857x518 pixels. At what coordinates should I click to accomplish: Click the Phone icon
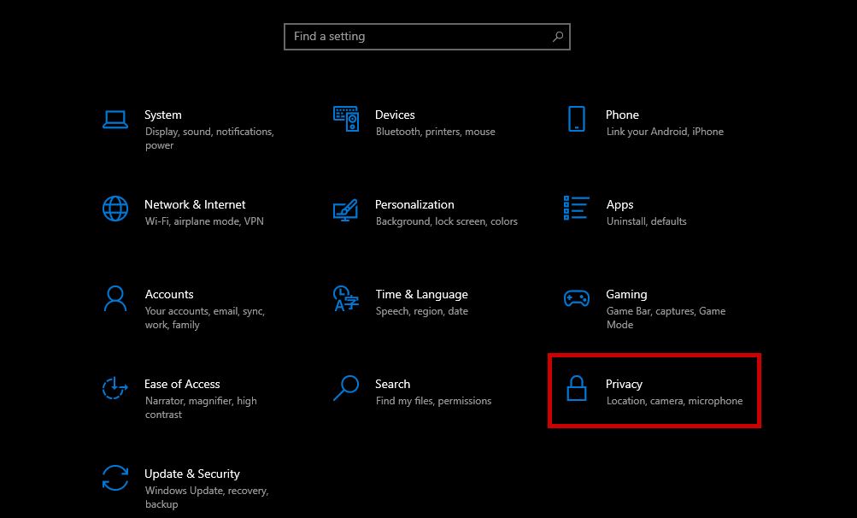[x=577, y=119]
